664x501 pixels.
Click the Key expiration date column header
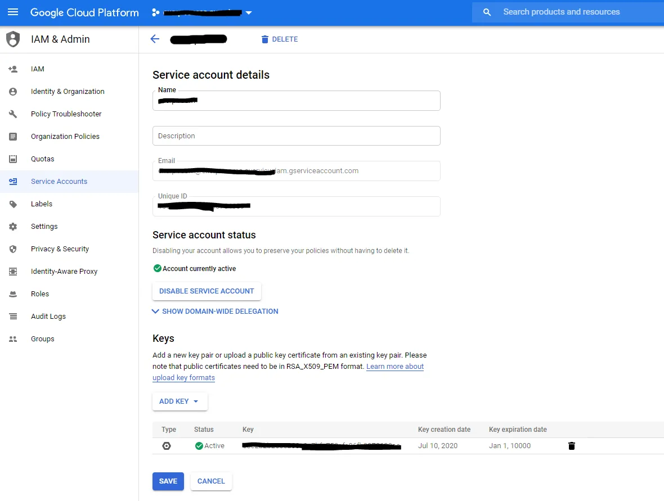[x=518, y=430]
